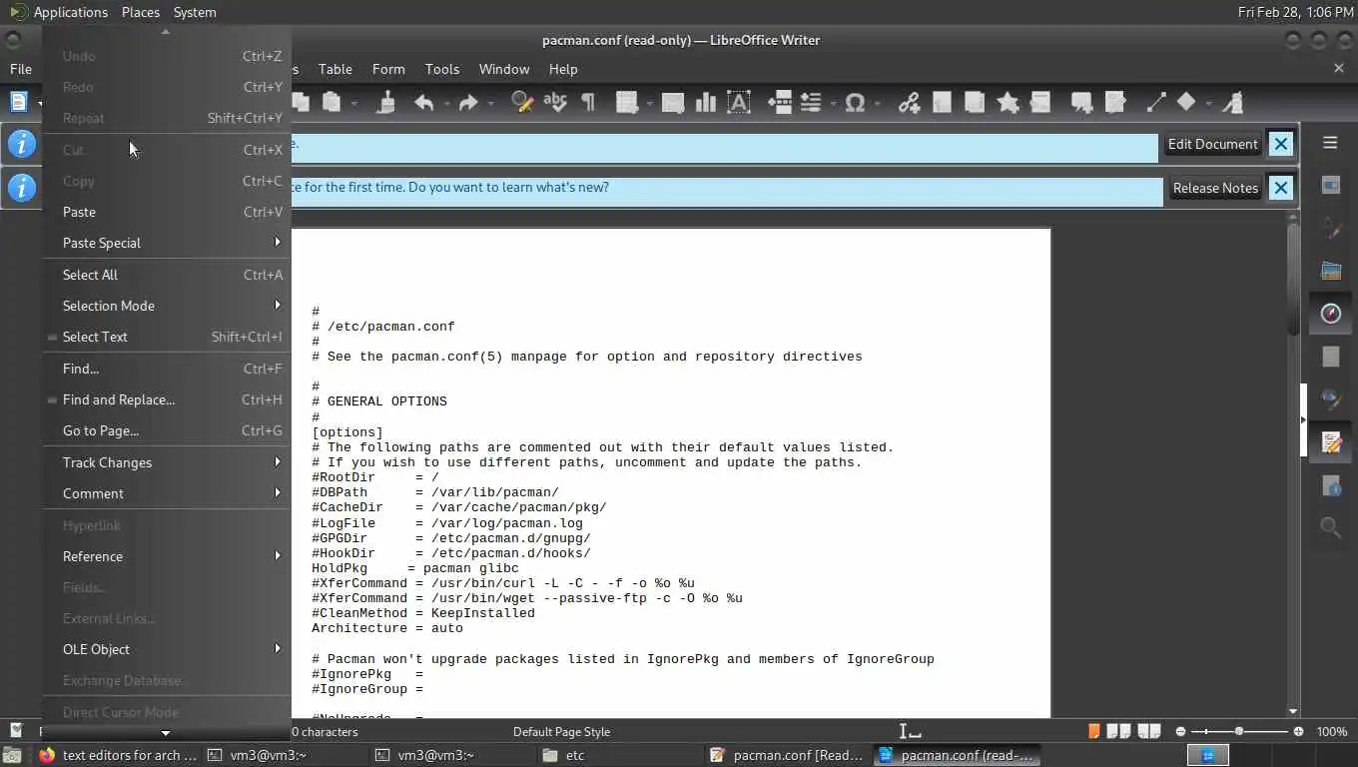Insert a chart using the bar chart icon
This screenshot has height=767, width=1358.
[x=705, y=102]
